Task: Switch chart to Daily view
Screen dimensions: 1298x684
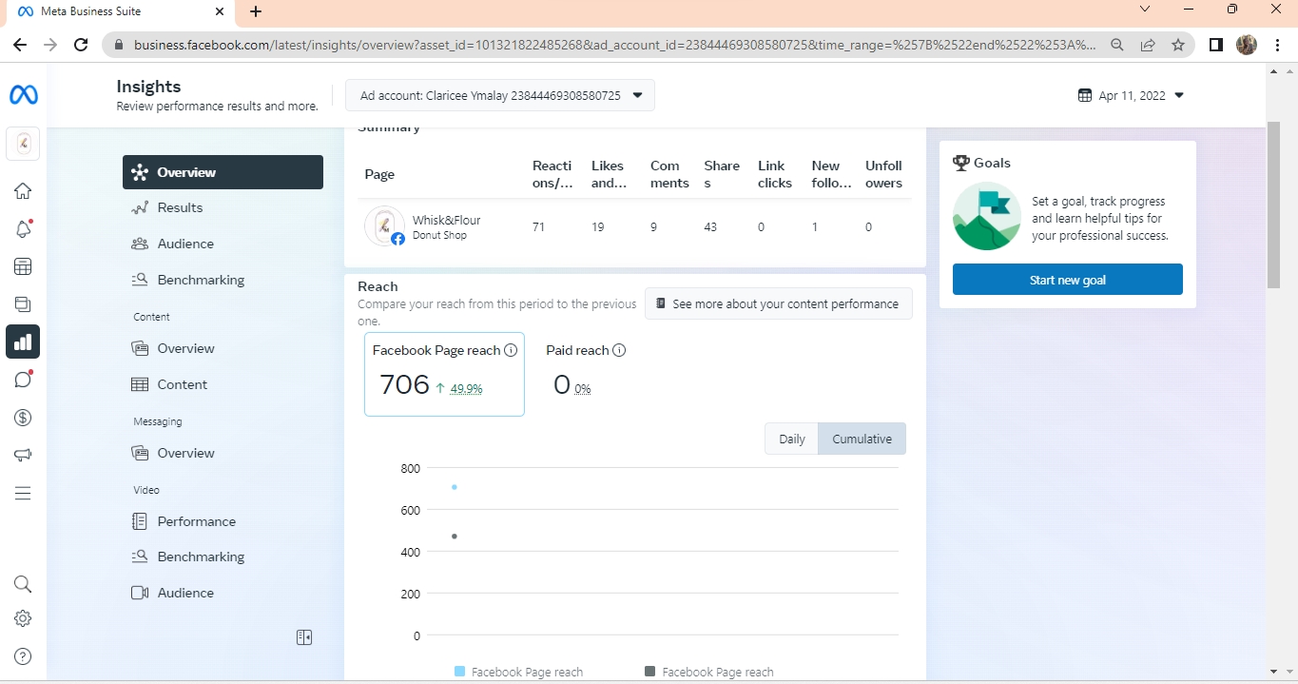Action: [x=792, y=439]
